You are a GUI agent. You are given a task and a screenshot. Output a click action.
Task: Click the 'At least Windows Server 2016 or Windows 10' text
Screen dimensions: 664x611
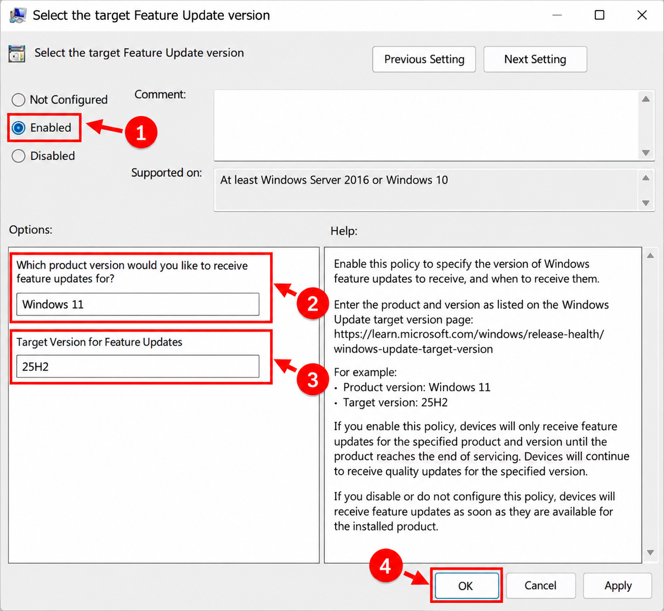coord(334,180)
